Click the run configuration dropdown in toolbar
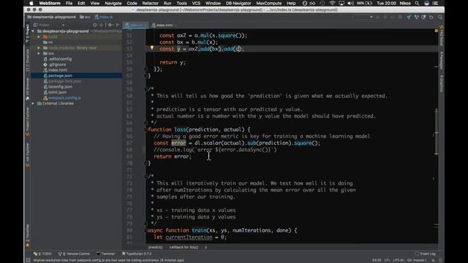The height and width of the screenshot is (263, 468). point(363,18)
